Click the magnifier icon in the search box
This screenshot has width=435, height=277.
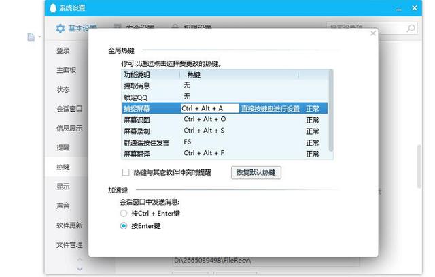411,29
